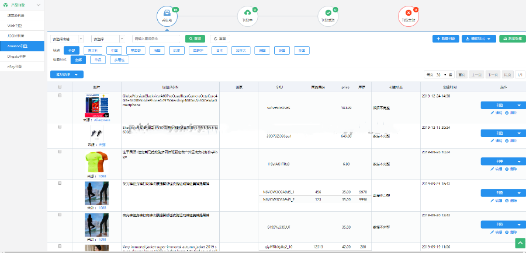Image resolution: width=526 pixels, height=253 pixels.
Task: Toggle the select-all checkbox in table header
Action: tap(59, 87)
